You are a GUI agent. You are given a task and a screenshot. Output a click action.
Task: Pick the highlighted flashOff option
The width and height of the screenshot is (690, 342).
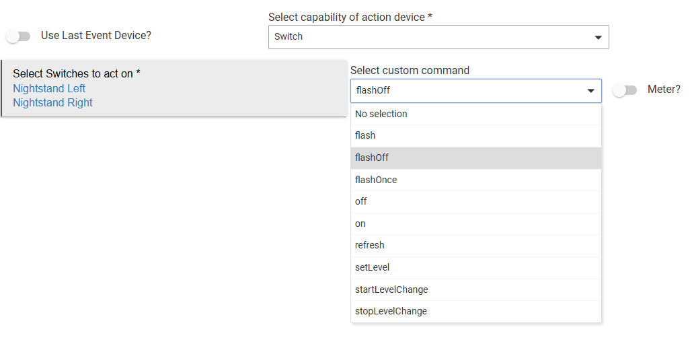372,158
